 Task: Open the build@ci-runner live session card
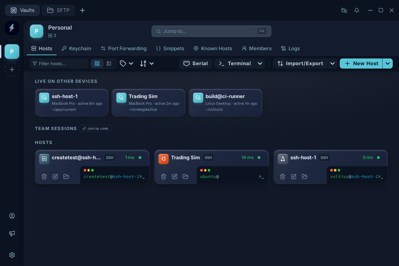225,103
